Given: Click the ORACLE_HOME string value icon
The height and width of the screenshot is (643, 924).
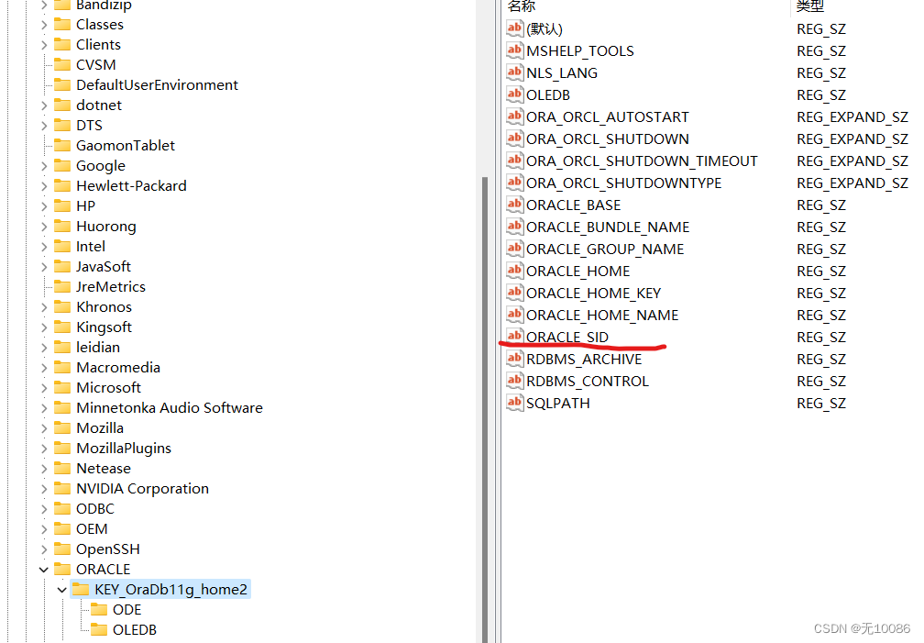Looking at the screenshot, I should click(x=514, y=271).
